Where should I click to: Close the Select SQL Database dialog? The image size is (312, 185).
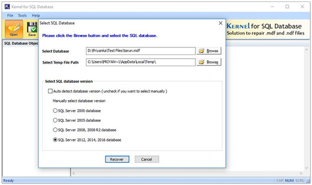pyautogui.click(x=221, y=23)
